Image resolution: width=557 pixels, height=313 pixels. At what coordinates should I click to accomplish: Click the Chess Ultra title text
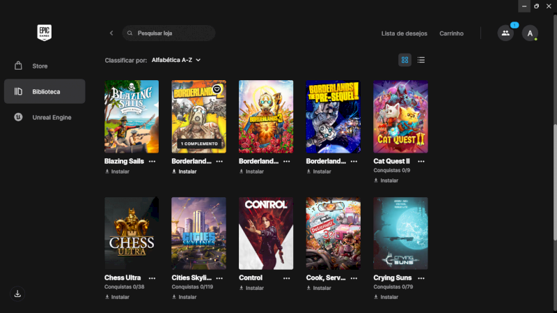[x=123, y=277]
